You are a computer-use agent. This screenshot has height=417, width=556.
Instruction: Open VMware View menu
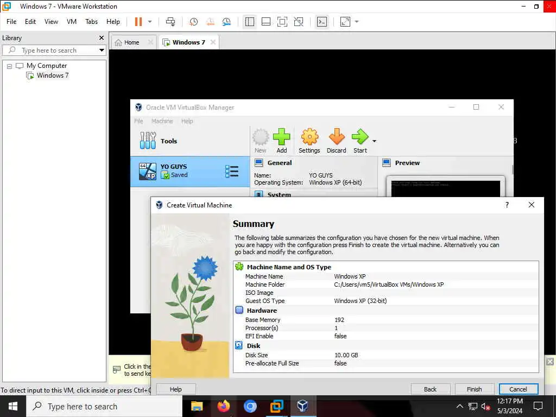(x=51, y=22)
